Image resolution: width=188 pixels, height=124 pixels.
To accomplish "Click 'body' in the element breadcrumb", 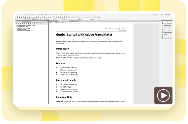I will (x=56, y=23).
